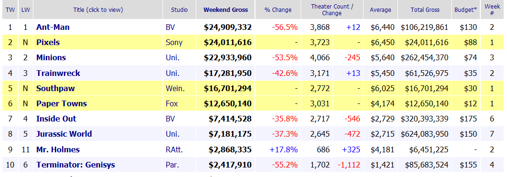Viewport: 507px width, 177px height.
Task: Open the Trainwreck movie link
Action: pos(58,73)
